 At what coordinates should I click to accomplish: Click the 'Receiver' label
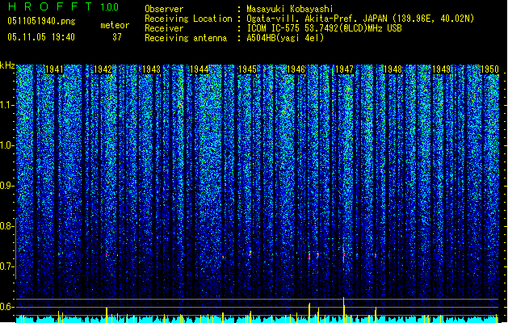pos(164,28)
